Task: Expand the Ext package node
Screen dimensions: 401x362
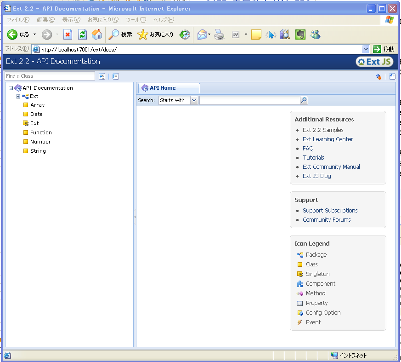Action: [x=18, y=96]
